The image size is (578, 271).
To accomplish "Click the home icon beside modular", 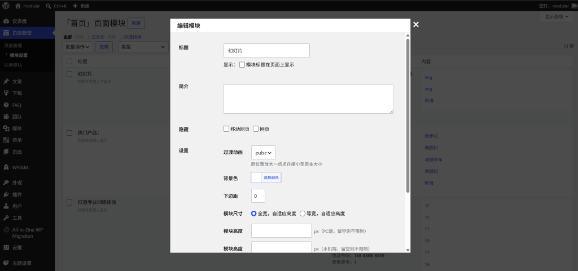I will tap(17, 6).
